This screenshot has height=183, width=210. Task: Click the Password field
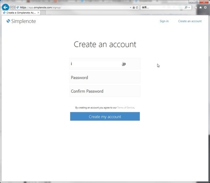105,77
